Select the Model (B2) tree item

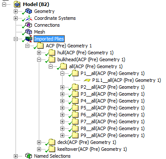(x=36, y=4)
